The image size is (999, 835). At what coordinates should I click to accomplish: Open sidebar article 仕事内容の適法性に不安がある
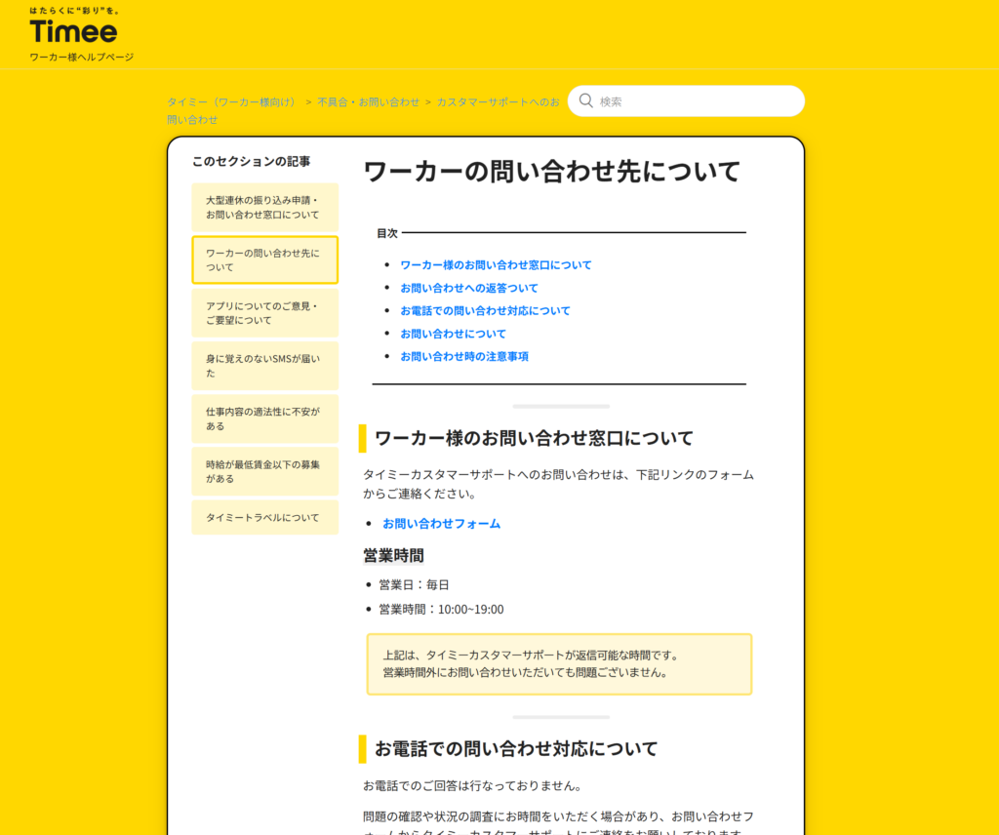[264, 418]
